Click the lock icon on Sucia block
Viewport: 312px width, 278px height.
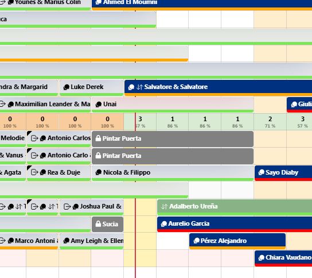pos(98,224)
